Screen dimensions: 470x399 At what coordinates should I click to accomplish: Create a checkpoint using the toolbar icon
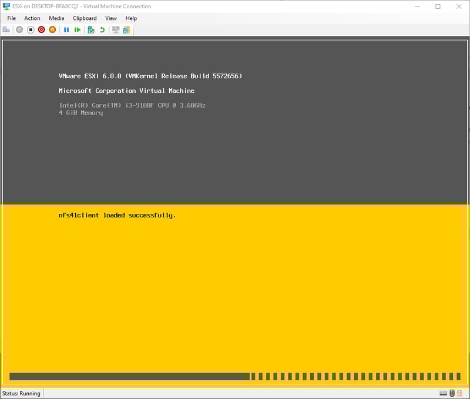[x=91, y=29]
